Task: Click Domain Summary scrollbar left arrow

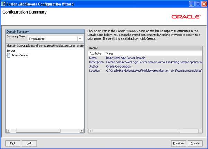Action: pos(8,131)
